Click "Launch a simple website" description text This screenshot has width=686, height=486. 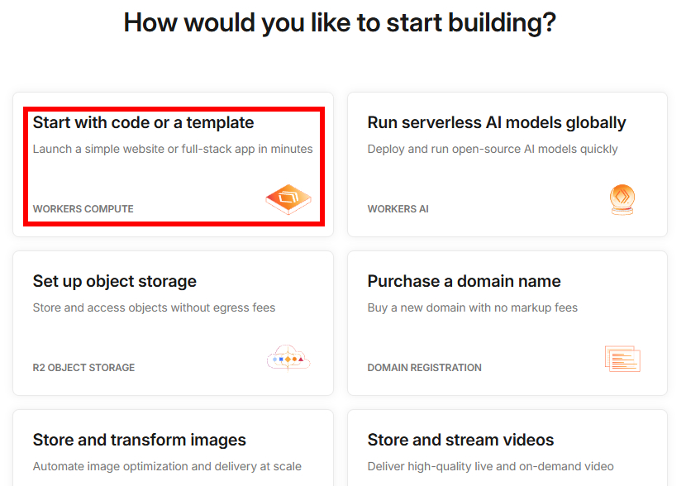(173, 150)
